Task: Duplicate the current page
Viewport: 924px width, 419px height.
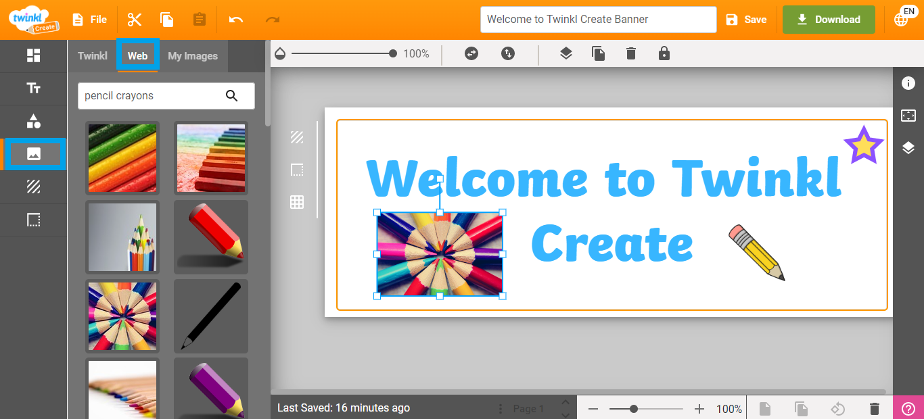Action: click(x=801, y=408)
